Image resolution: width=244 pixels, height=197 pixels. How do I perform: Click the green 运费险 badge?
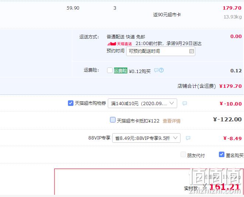(121, 70)
